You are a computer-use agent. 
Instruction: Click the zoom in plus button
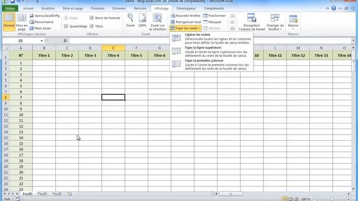click(348, 199)
